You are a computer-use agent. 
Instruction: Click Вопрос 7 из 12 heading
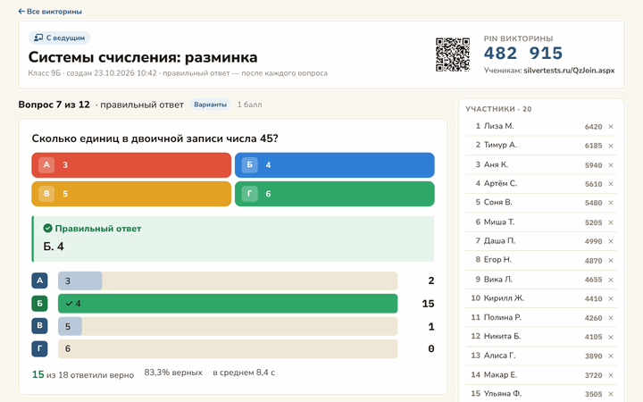tap(54, 105)
